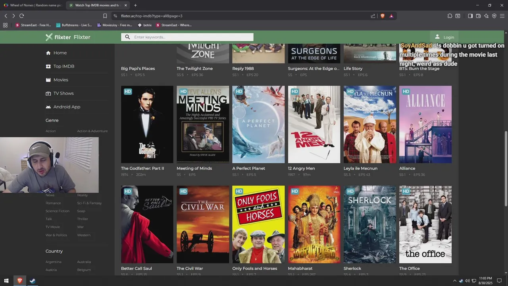508x286 pixels.
Task: Open the Leo AI sparkle icon
Action: (x=486, y=16)
